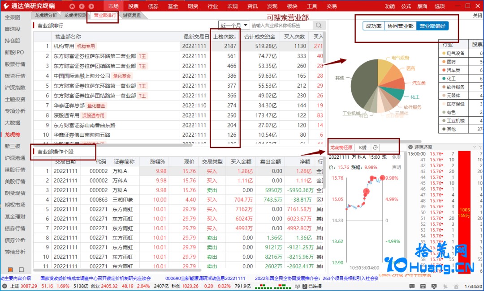Select the 成功率 segment option
This screenshot has height=291, width=484.
click(x=373, y=26)
